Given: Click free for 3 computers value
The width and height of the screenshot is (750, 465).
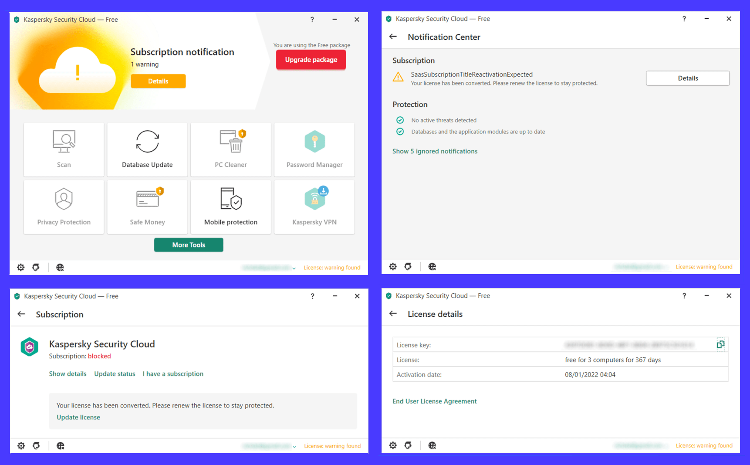Looking at the screenshot, I should 613,360.
